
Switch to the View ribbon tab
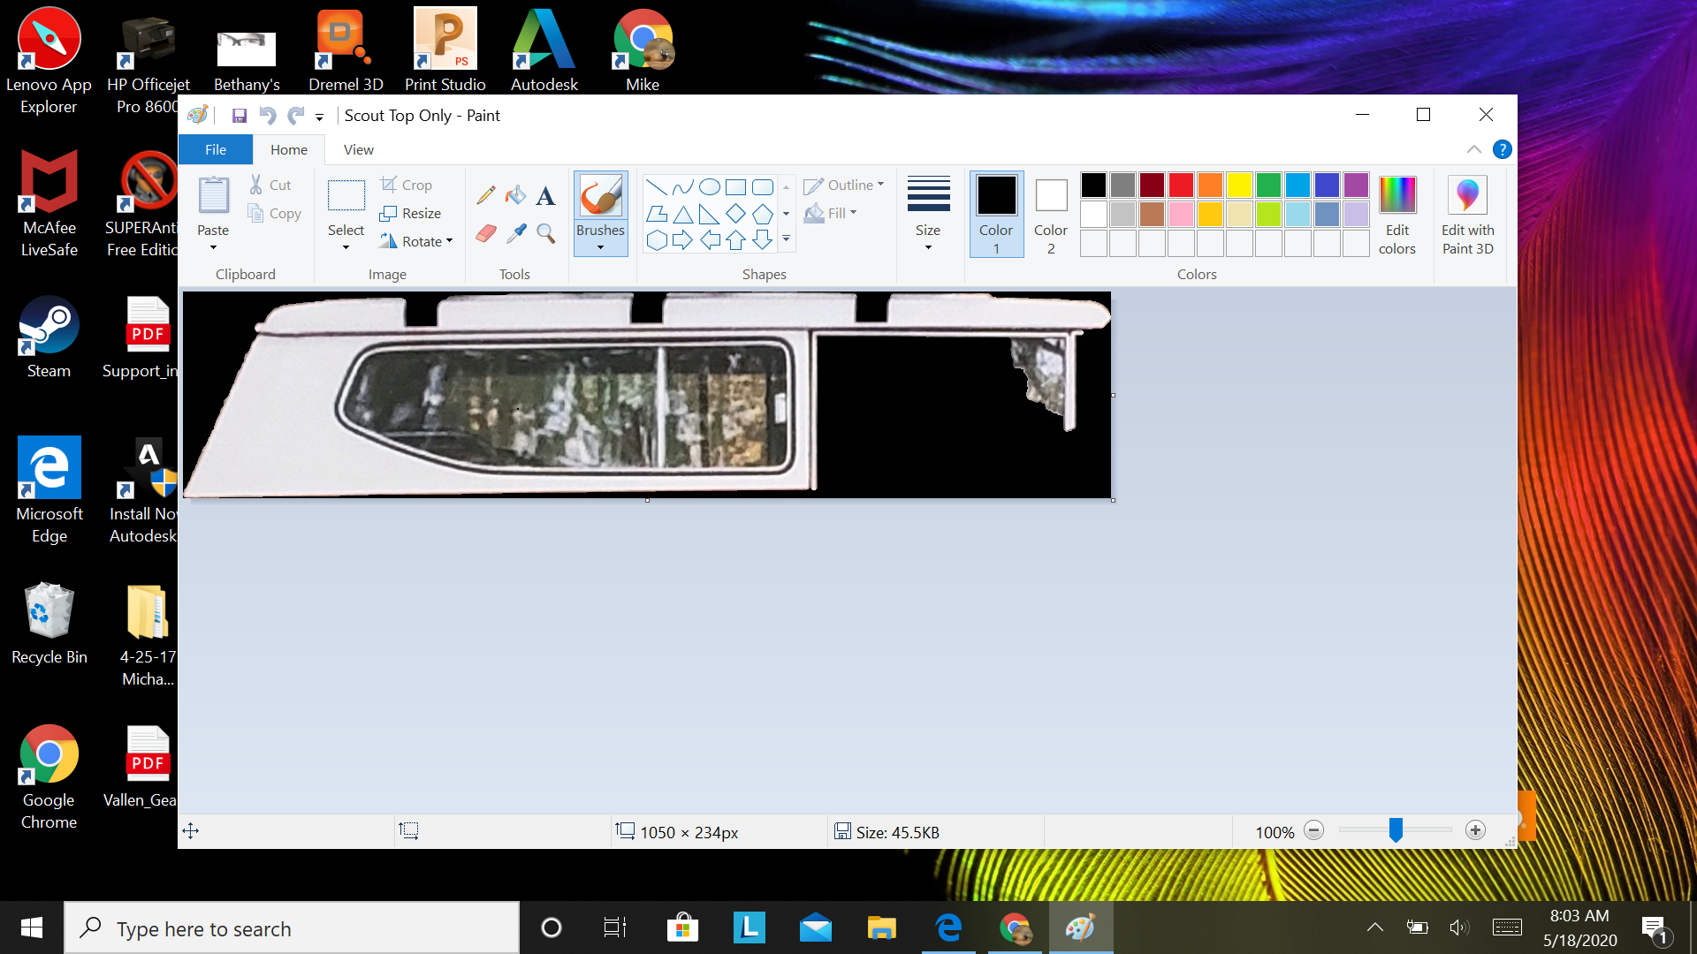[358, 149]
